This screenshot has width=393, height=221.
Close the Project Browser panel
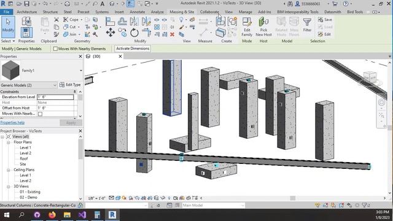pyautogui.click(x=80, y=131)
